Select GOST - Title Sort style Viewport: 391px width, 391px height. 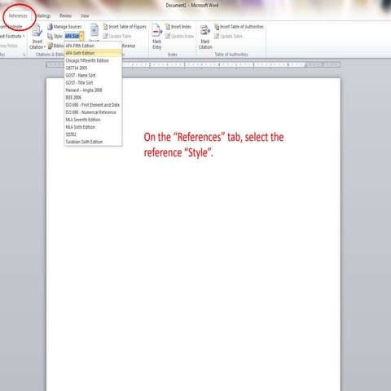click(93, 82)
